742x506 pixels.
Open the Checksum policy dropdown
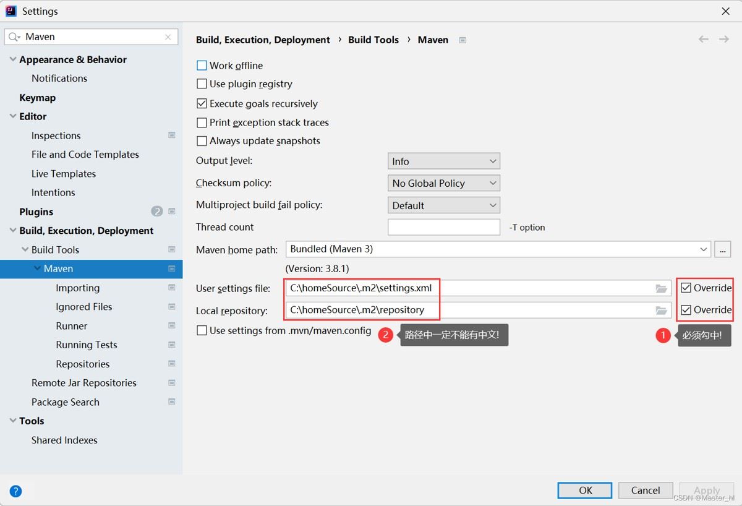coord(443,183)
